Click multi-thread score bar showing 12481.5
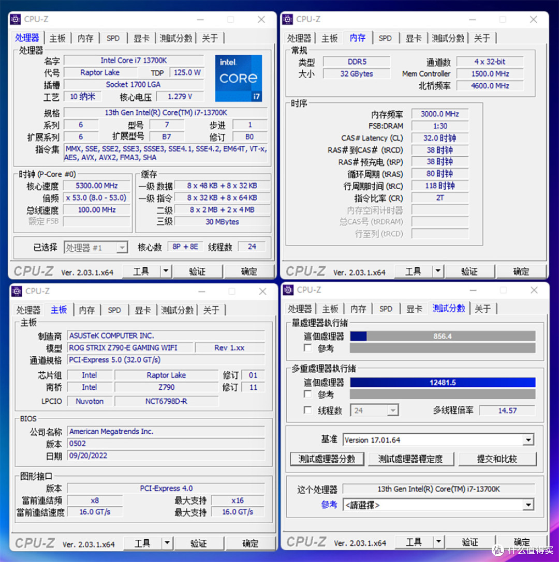 [443, 383]
